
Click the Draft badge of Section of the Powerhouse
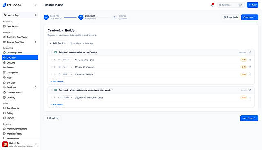[x=244, y=97]
